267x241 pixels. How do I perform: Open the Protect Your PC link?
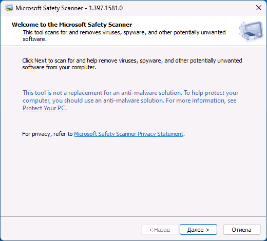(x=44, y=108)
